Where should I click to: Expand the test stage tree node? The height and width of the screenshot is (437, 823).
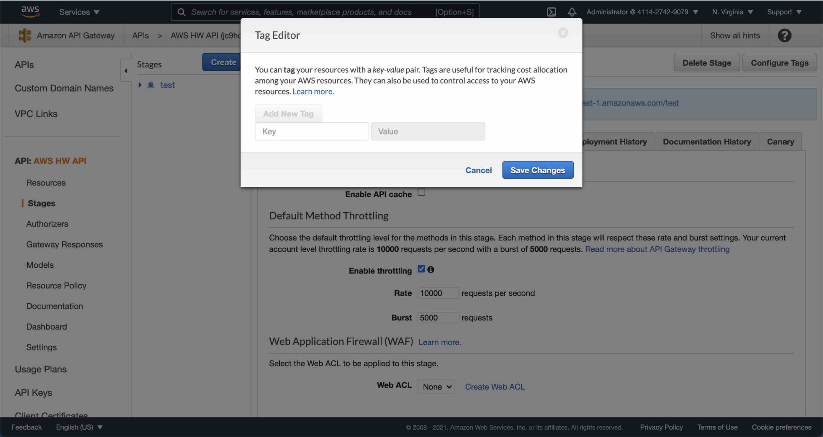140,85
